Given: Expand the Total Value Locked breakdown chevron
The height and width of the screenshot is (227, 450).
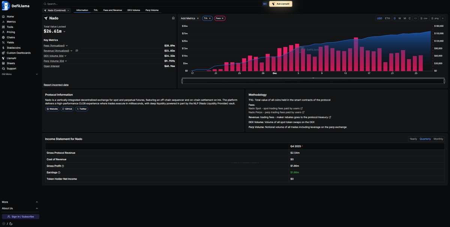Looking at the screenshot, I should [64, 32].
